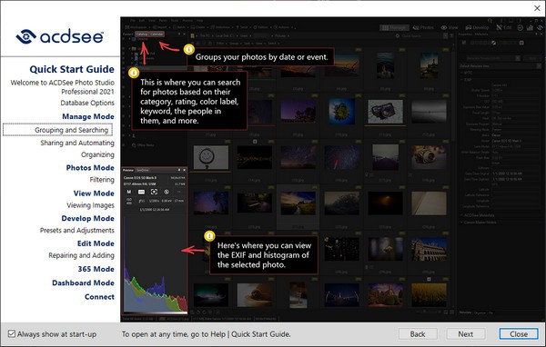Open the Manage Mode section
Screen dimensions: 546x347
88,116
